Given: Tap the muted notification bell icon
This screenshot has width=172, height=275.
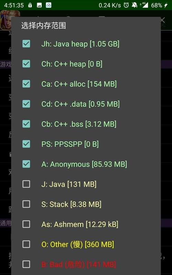Looking at the screenshot, I should point(135,5).
